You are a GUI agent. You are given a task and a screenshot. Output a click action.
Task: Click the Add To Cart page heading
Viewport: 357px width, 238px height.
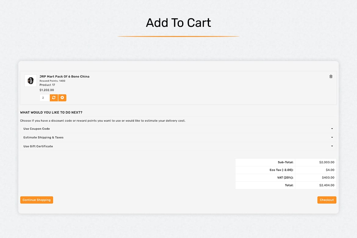(179, 23)
